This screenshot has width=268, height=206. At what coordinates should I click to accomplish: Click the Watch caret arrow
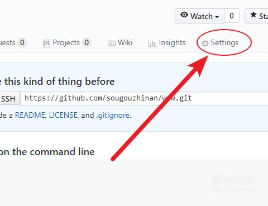[x=217, y=17]
